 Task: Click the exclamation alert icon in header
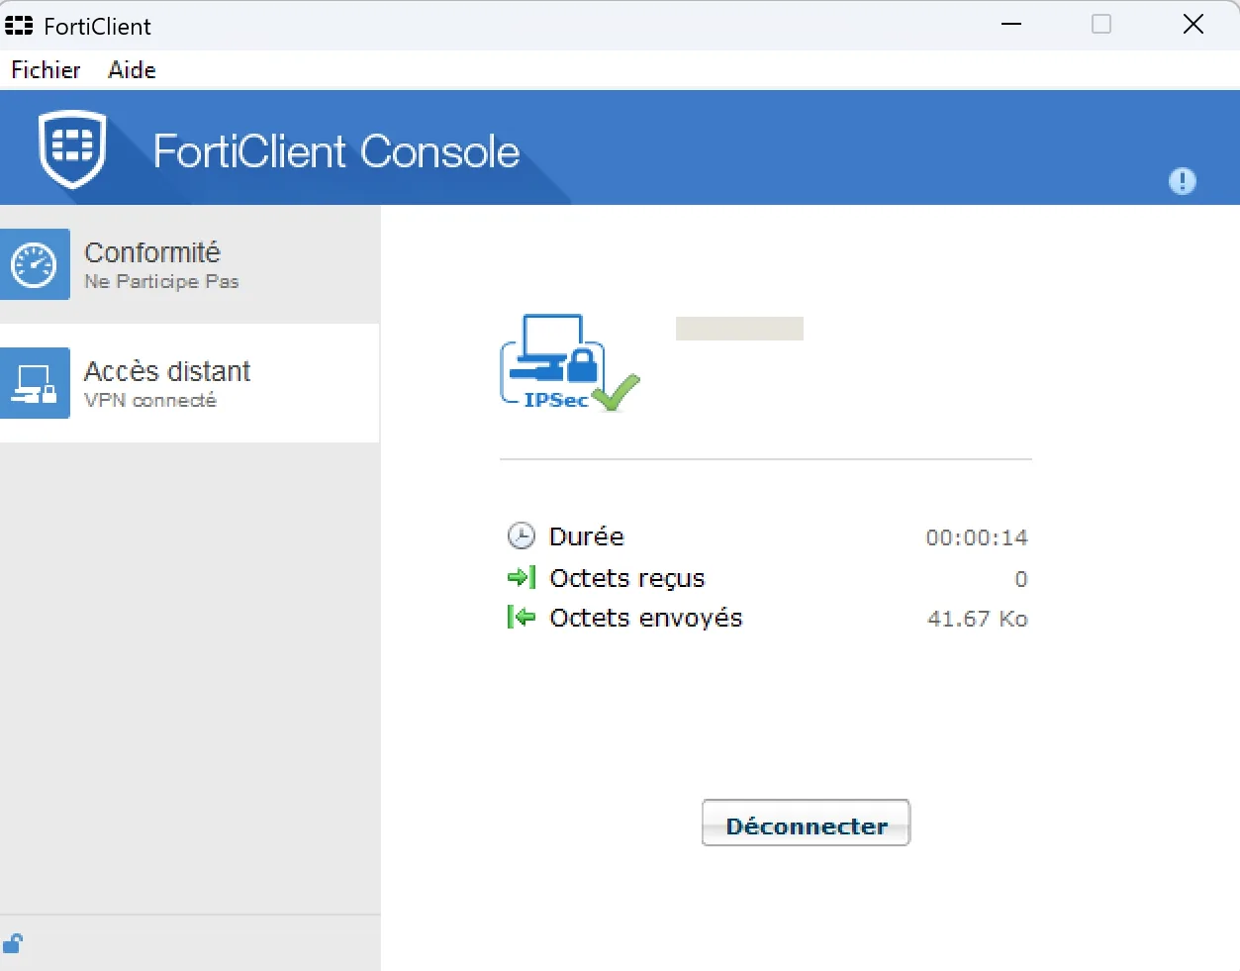point(1182,181)
